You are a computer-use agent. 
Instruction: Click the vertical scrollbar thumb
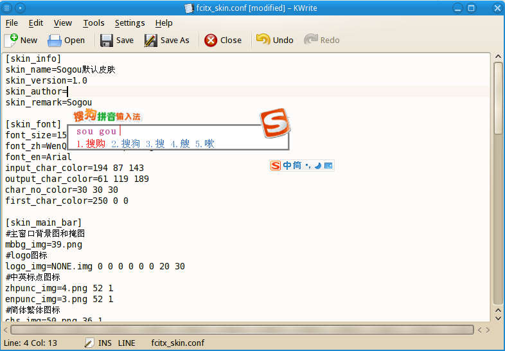point(498,98)
